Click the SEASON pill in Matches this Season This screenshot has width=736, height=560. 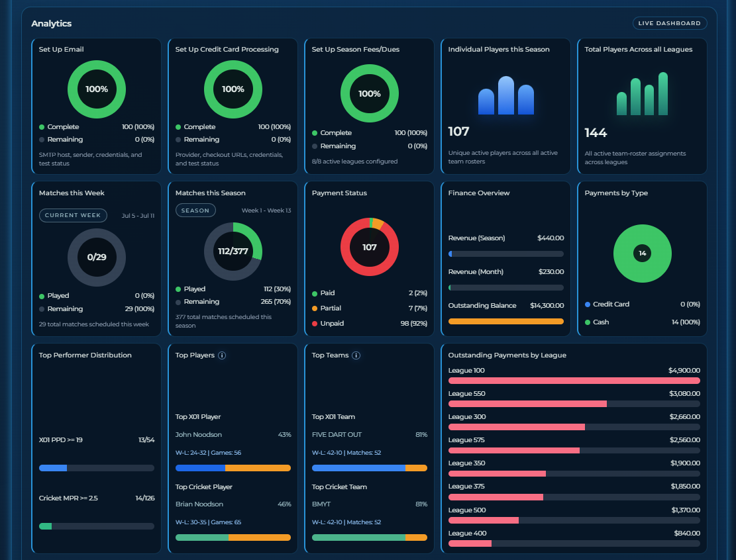point(195,210)
